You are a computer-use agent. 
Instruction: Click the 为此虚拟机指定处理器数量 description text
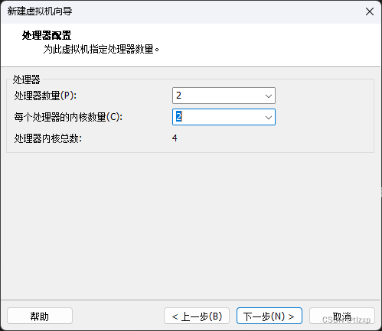101,49
